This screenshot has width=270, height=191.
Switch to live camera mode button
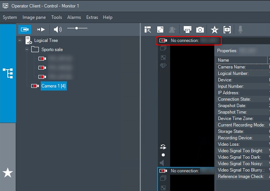(24, 29)
